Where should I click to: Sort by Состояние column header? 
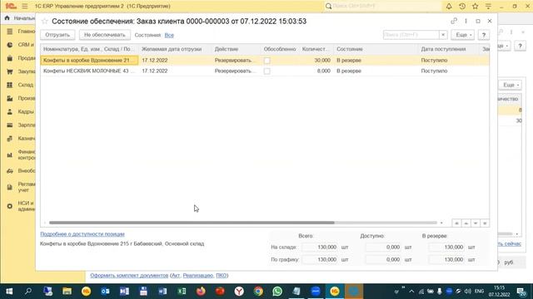click(376, 49)
